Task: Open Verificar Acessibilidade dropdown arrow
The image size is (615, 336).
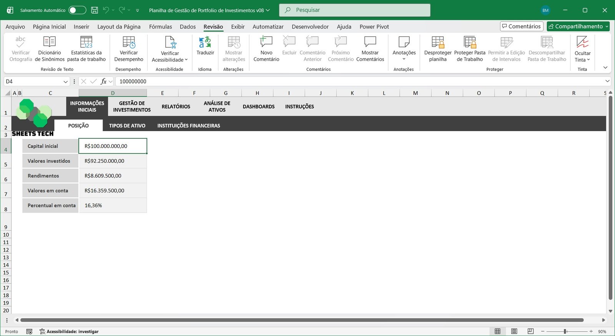Action: click(186, 60)
